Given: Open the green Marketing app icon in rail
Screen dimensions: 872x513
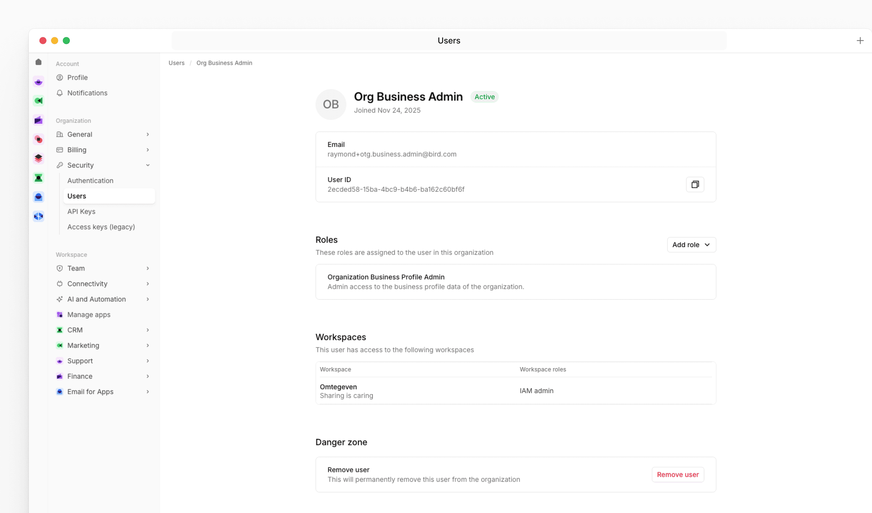Looking at the screenshot, I should tap(38, 101).
